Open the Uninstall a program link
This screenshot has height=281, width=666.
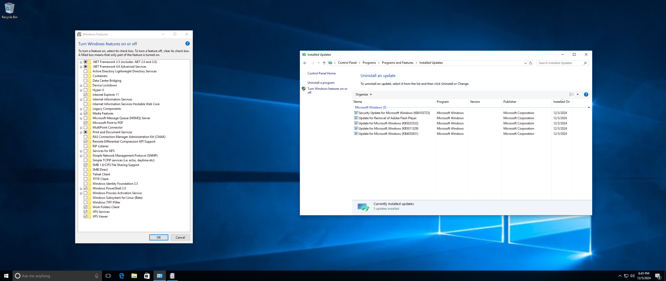click(321, 83)
